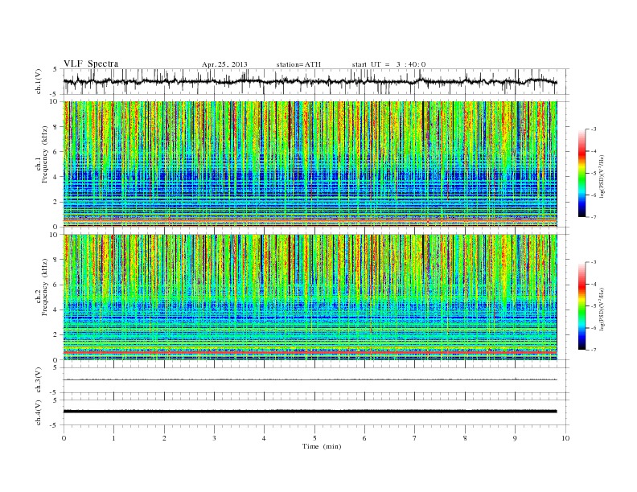Click the date 'Apr. 25, 2013'
The image size is (637, 492).
(x=224, y=64)
